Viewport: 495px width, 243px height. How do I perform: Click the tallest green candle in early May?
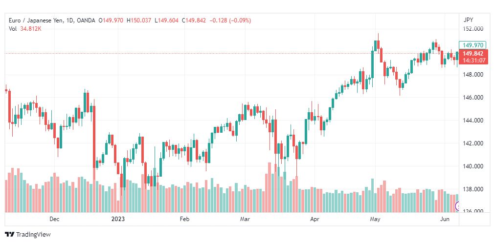pyautogui.click(x=373, y=64)
